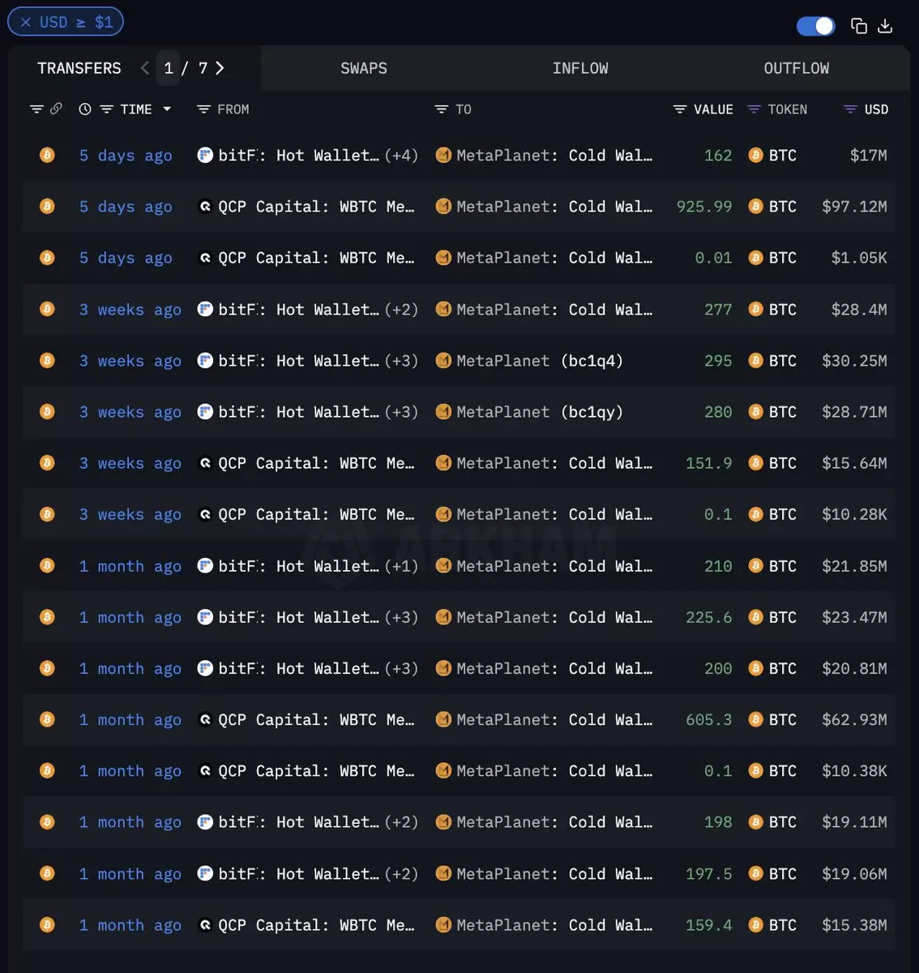Image resolution: width=919 pixels, height=973 pixels.
Task: Click MetaPlanet icon on the $19.06M row
Action: 443,873
